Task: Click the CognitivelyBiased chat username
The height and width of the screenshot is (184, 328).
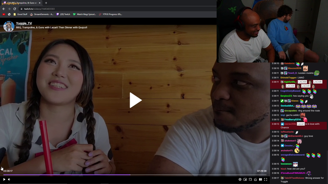Action: (x=291, y=91)
